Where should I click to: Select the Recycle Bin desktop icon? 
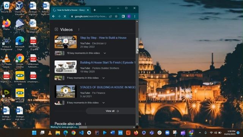coord(6,8)
